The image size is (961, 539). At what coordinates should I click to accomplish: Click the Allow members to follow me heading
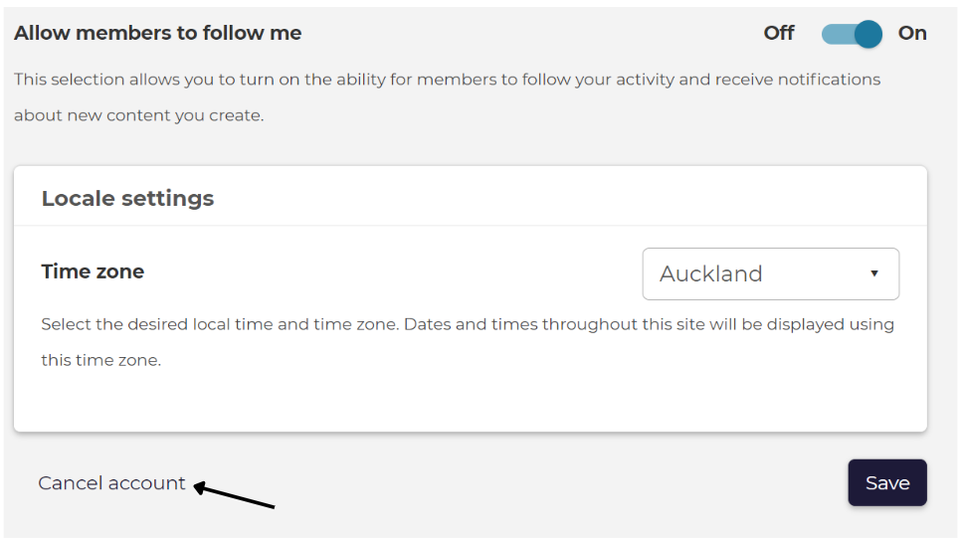tap(157, 33)
